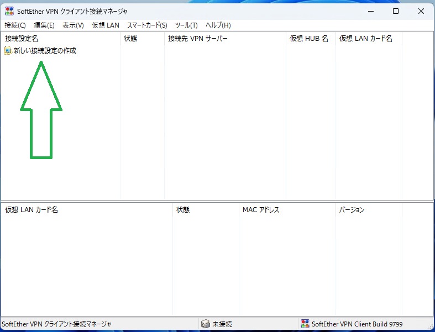Open the 仮想 LAN menu

point(106,25)
